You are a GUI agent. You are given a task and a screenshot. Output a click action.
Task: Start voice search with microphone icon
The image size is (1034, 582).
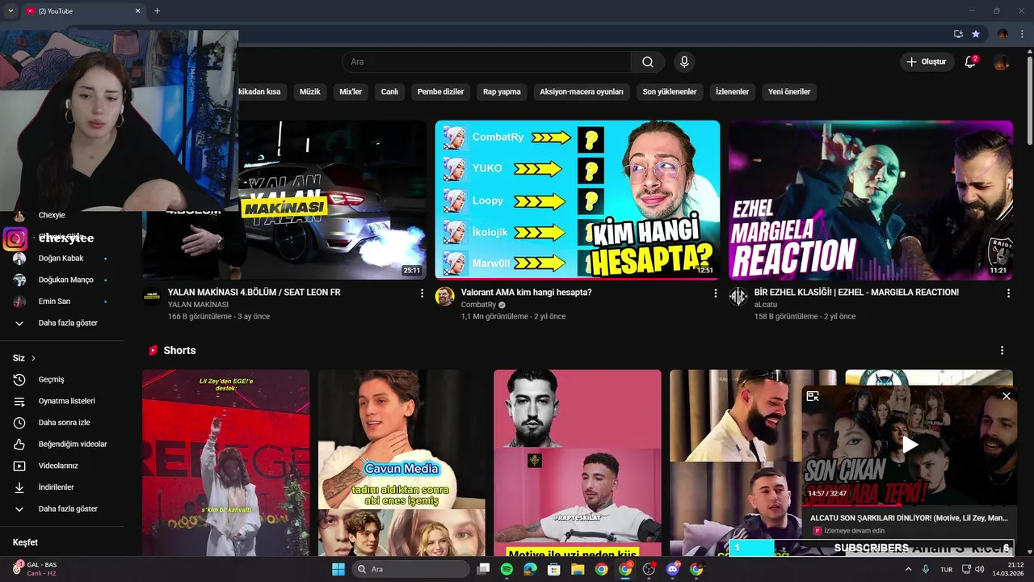click(684, 62)
